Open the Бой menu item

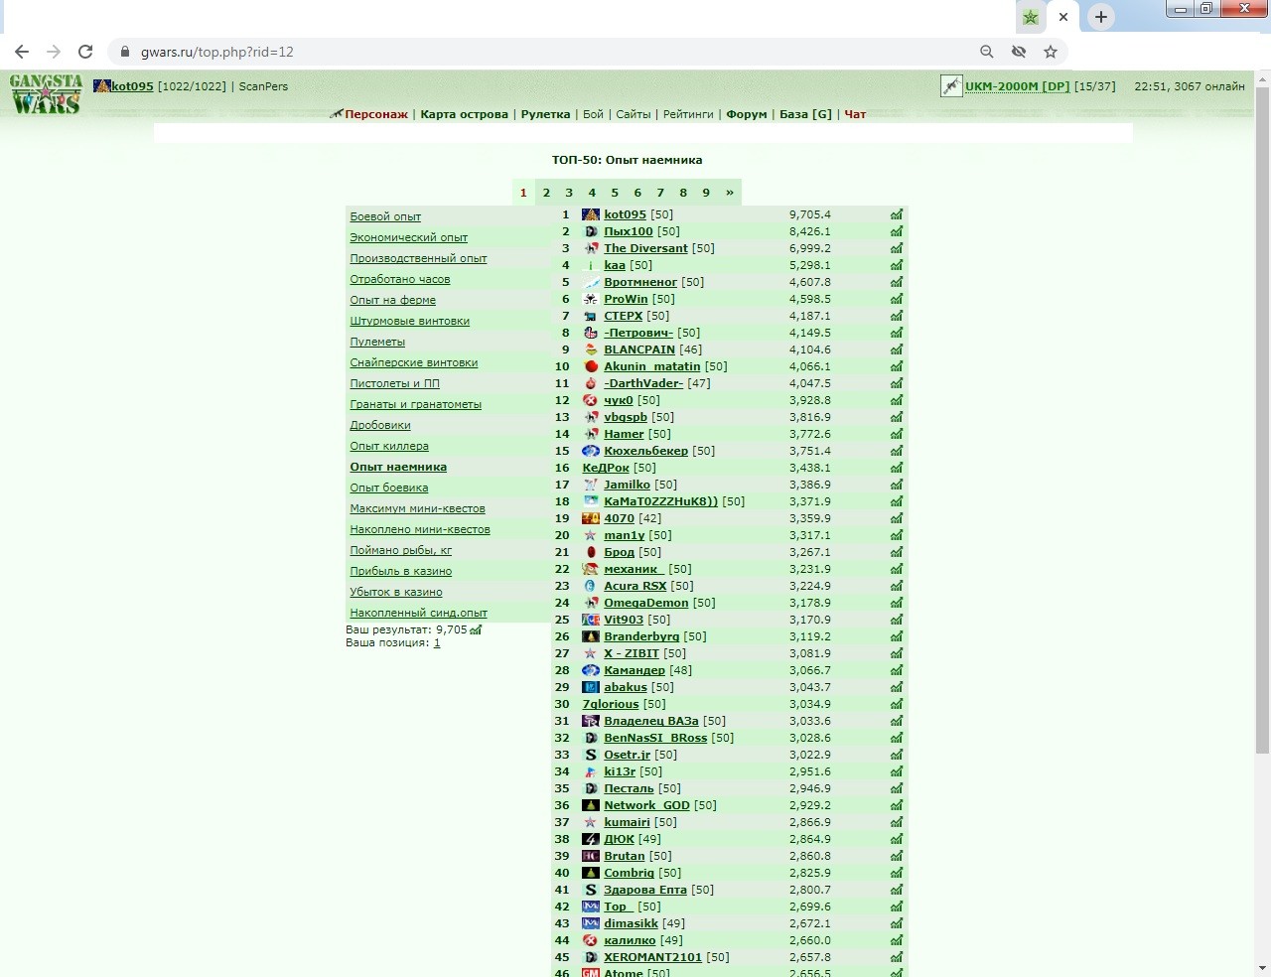point(593,114)
